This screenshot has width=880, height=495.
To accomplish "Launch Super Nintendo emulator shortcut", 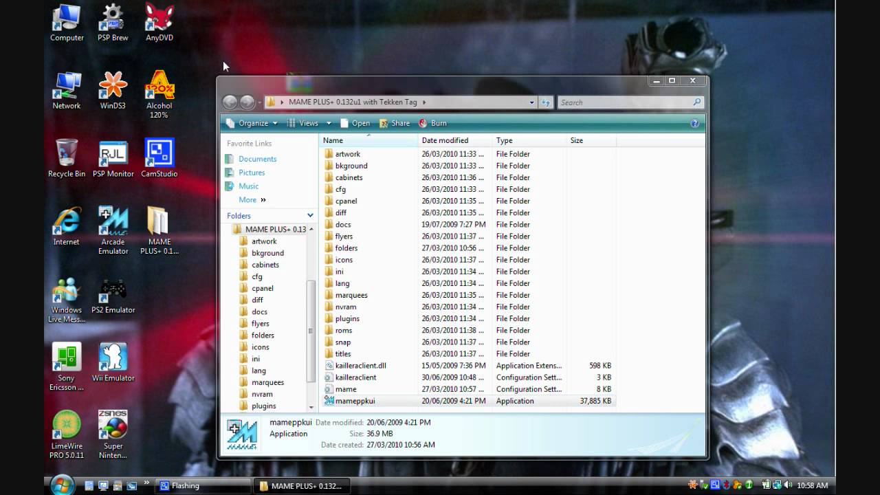I will click(x=113, y=435).
